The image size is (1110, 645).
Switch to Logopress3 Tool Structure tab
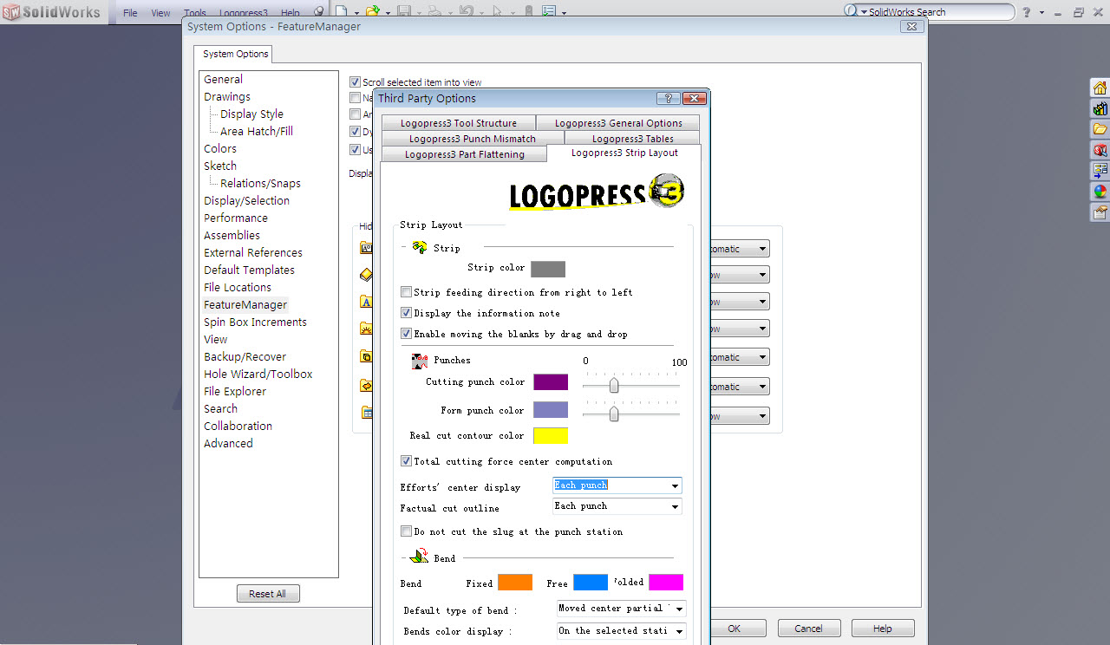coord(458,123)
